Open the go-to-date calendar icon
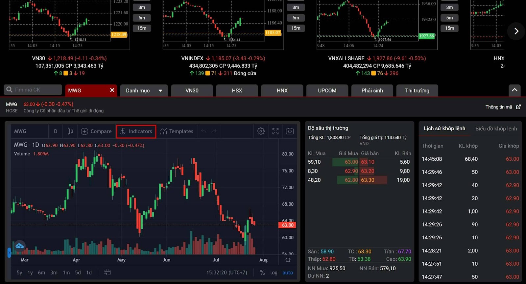This screenshot has width=526, height=284. [x=108, y=273]
